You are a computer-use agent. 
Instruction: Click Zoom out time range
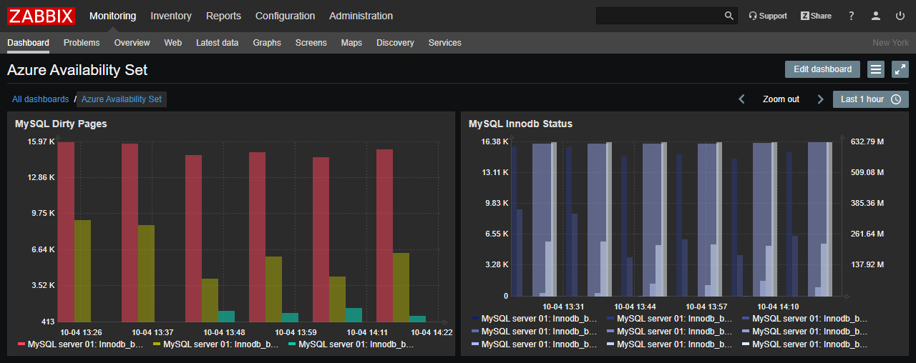[781, 99]
